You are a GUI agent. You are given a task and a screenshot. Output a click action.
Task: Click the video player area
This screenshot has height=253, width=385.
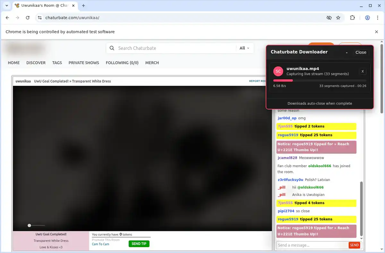pyautogui.click(x=142, y=158)
